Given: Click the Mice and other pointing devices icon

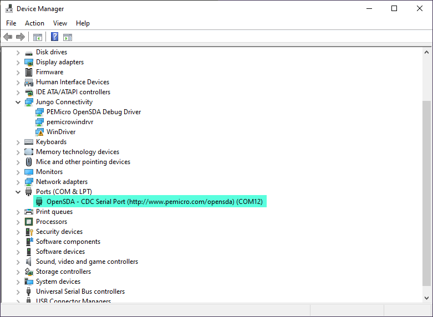Looking at the screenshot, I should (29, 162).
